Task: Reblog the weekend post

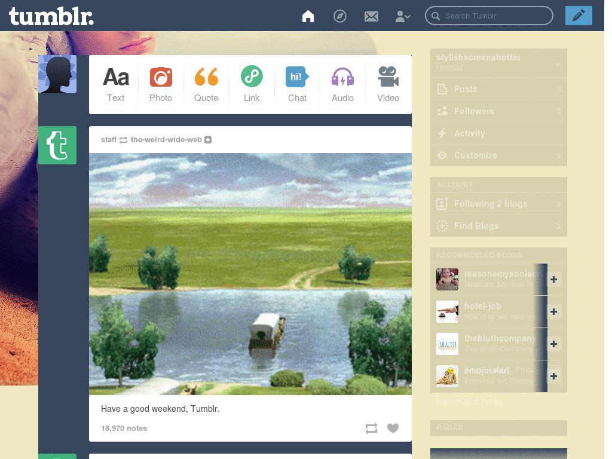Action: point(371,428)
